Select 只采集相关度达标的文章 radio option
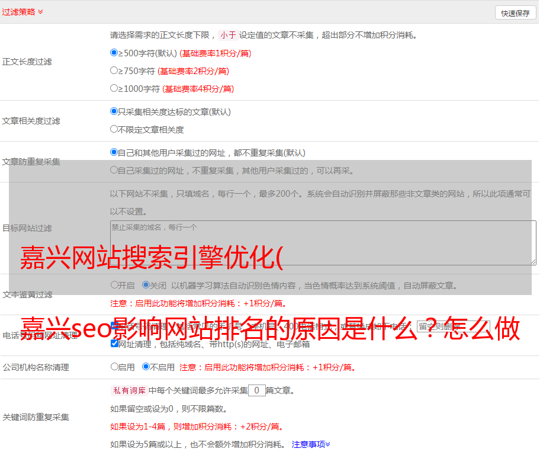Screen dimensions: 540x455 pyautogui.click(x=114, y=111)
